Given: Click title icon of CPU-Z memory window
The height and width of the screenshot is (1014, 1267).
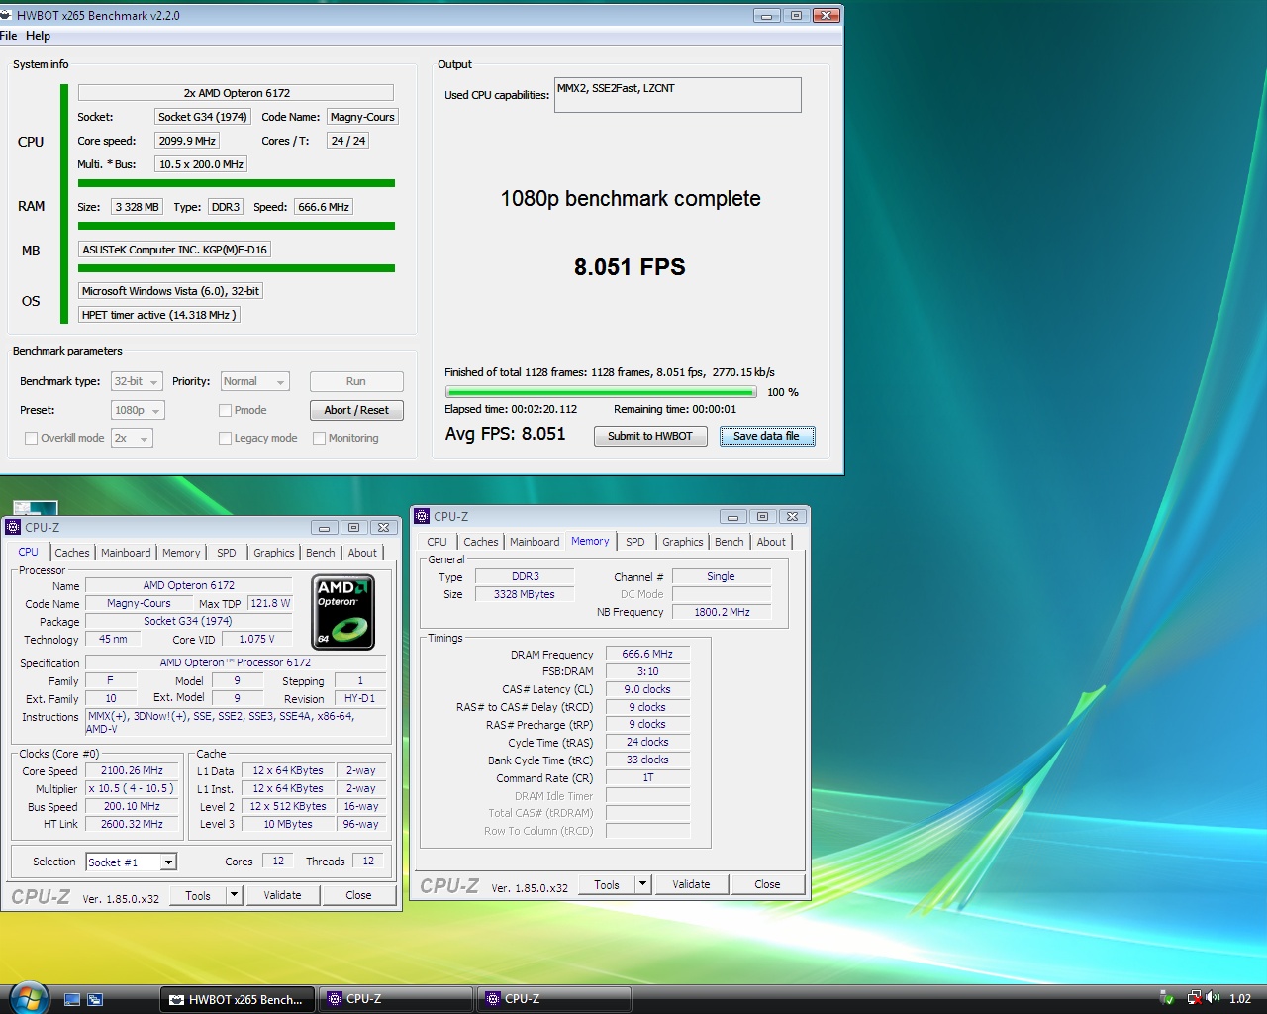Looking at the screenshot, I should [422, 516].
